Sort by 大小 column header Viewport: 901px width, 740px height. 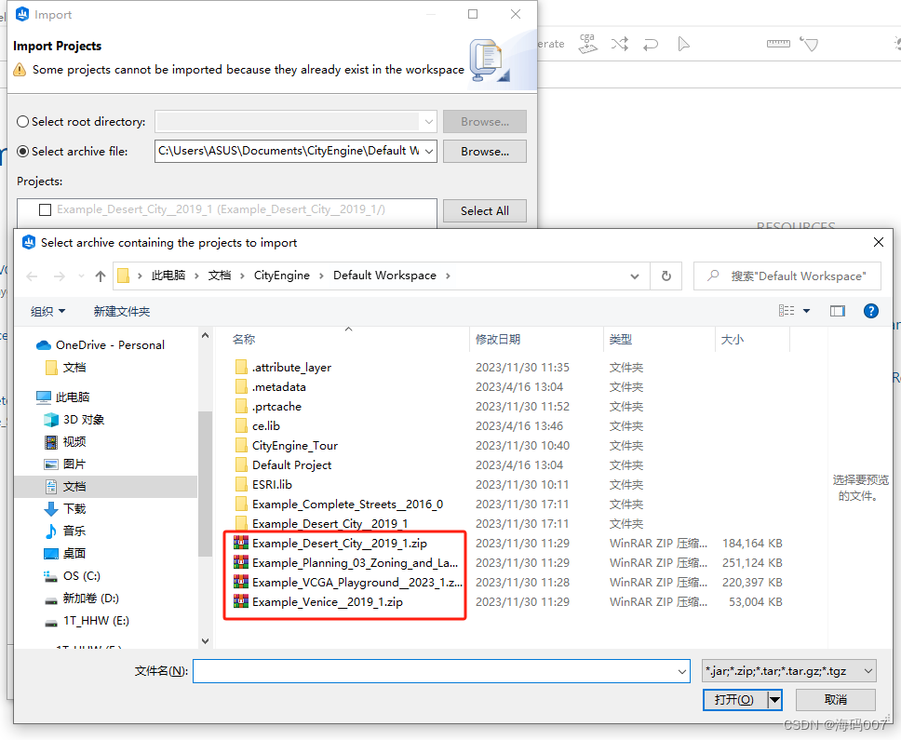[x=733, y=340]
